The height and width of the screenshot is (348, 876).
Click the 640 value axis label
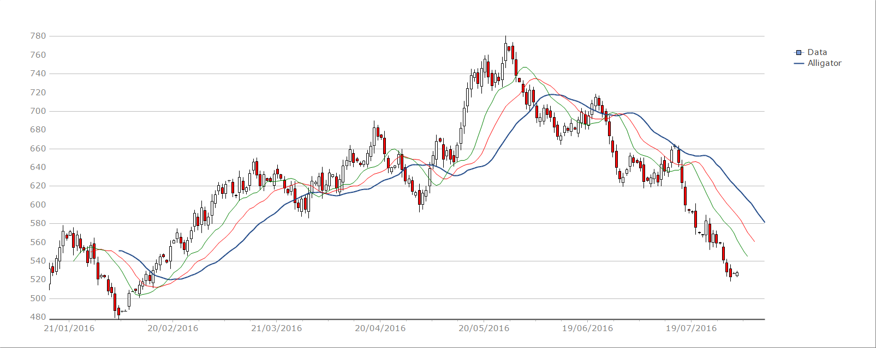(x=38, y=167)
